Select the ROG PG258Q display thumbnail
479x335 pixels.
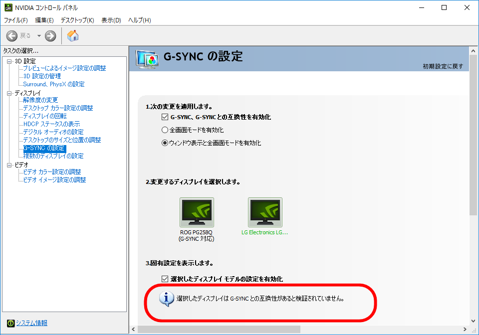click(197, 212)
